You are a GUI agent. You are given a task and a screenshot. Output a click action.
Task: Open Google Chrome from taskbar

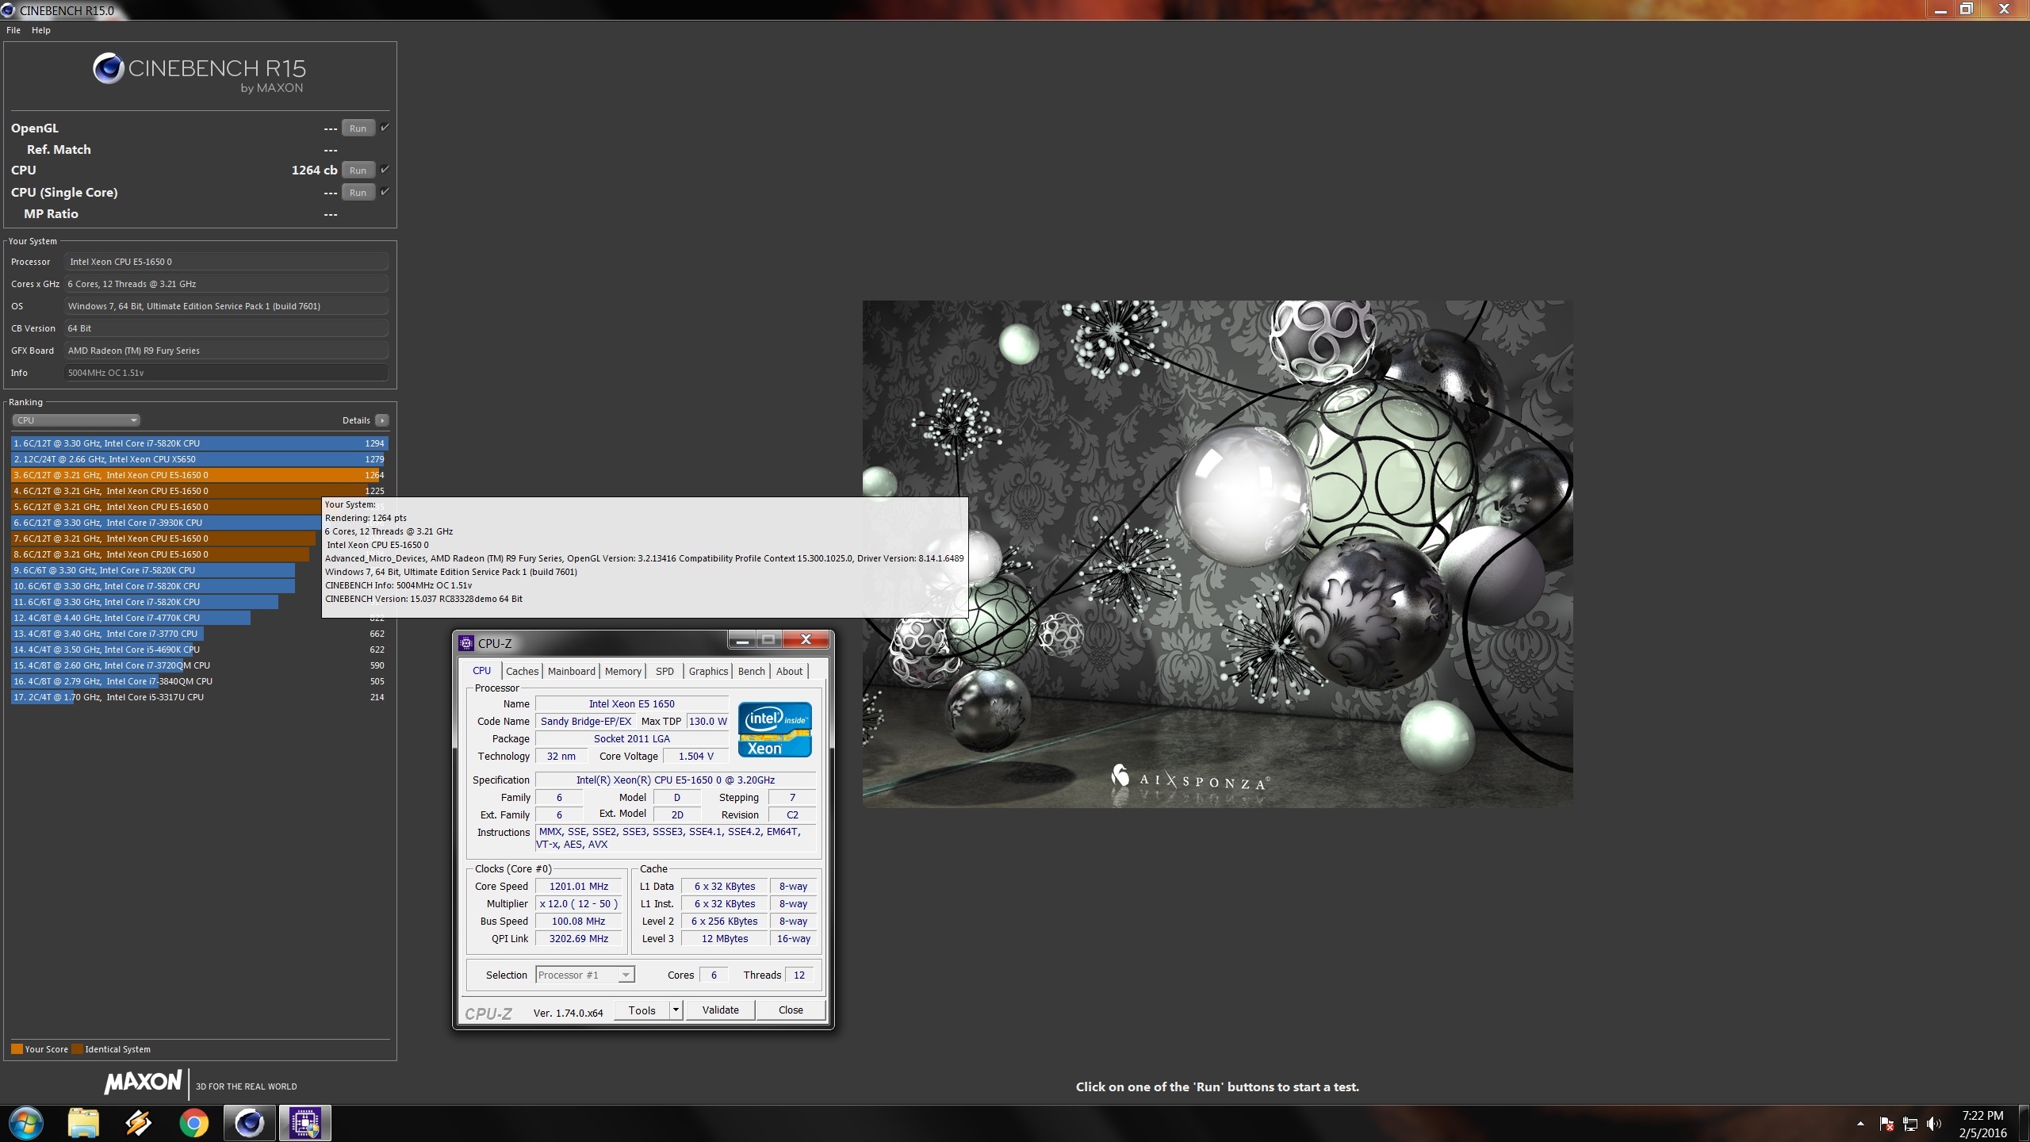click(193, 1123)
